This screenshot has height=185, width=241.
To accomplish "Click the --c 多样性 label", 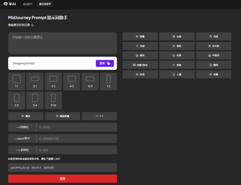I will 22,150.
